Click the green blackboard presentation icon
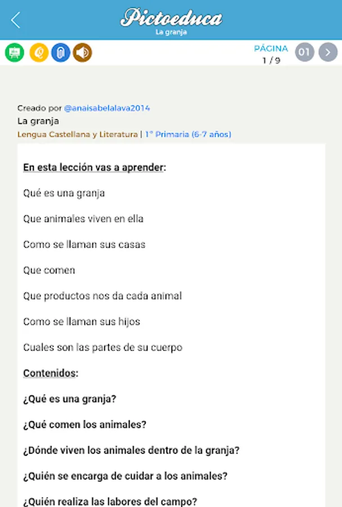342x507 pixels. (15, 53)
